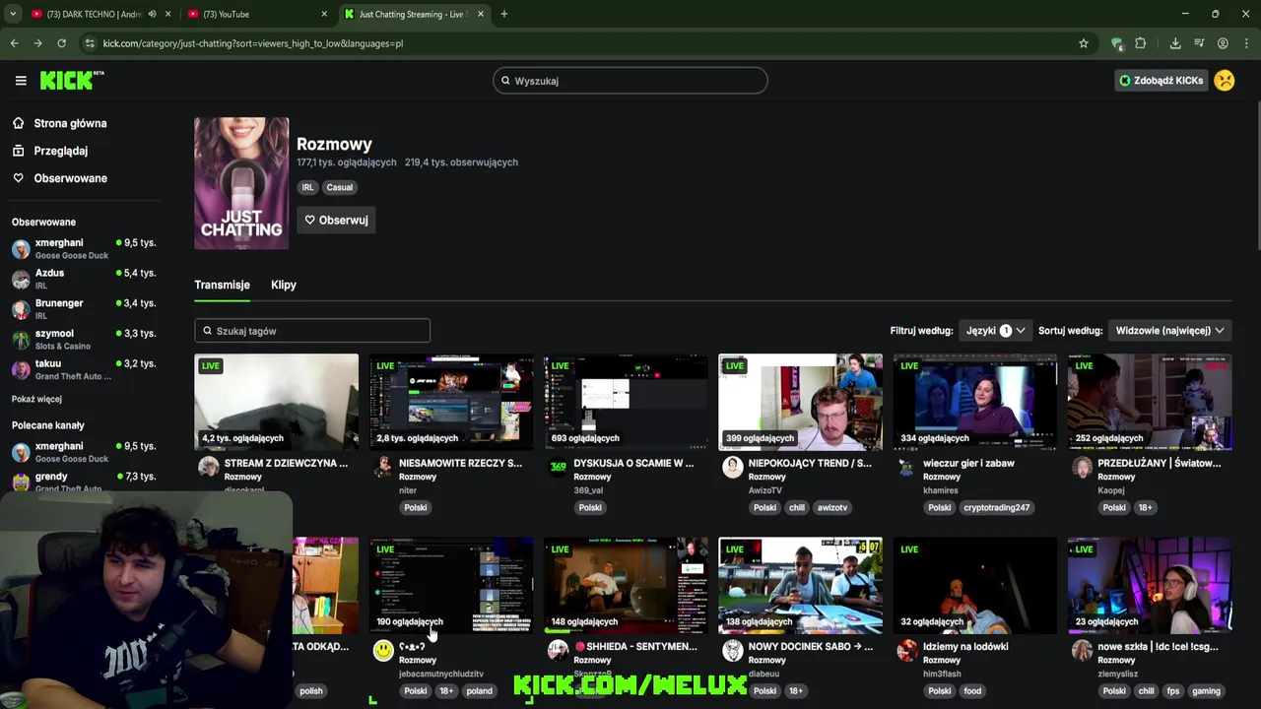Select the awizotv tag
The height and width of the screenshot is (709, 1261).
point(831,507)
